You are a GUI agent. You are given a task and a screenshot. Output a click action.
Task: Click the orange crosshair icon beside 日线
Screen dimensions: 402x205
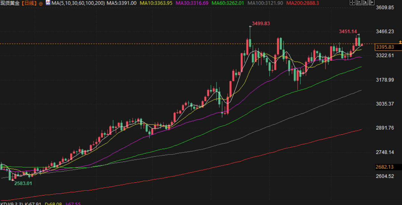click(41, 3)
